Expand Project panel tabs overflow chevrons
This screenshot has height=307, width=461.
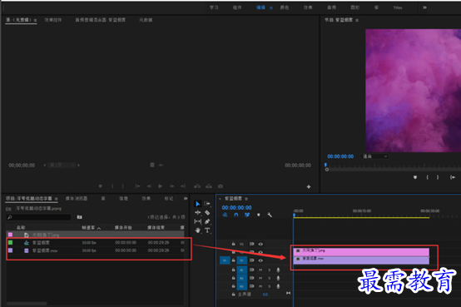tap(186, 199)
